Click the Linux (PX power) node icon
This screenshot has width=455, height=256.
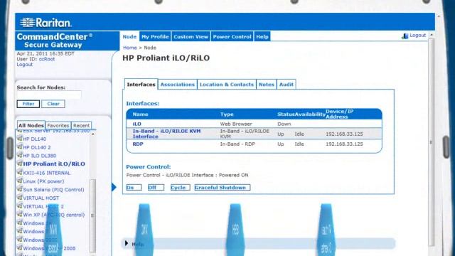coord(20,181)
